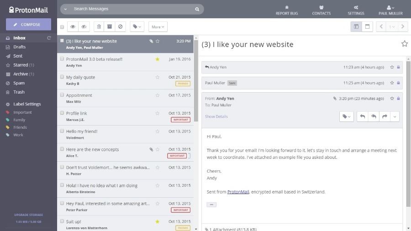Click the Move to trash icon in toolbar
The height and width of the screenshot is (231, 411).
[x=99, y=27]
